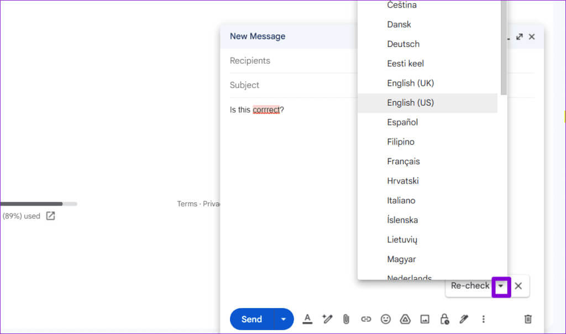Choose Italiano from the language list

click(427, 200)
